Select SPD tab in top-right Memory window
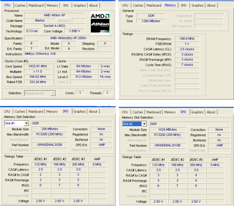This screenshot has width=234, height=206. point(183,6)
